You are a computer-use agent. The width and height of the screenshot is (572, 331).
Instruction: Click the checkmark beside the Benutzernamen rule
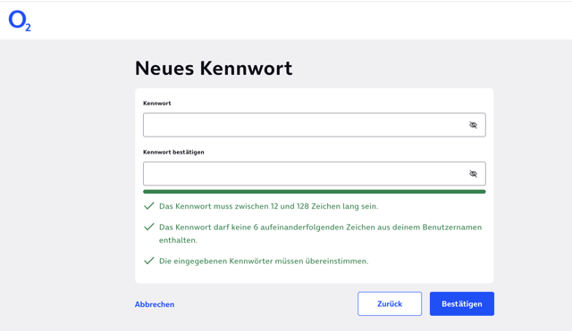tap(149, 228)
